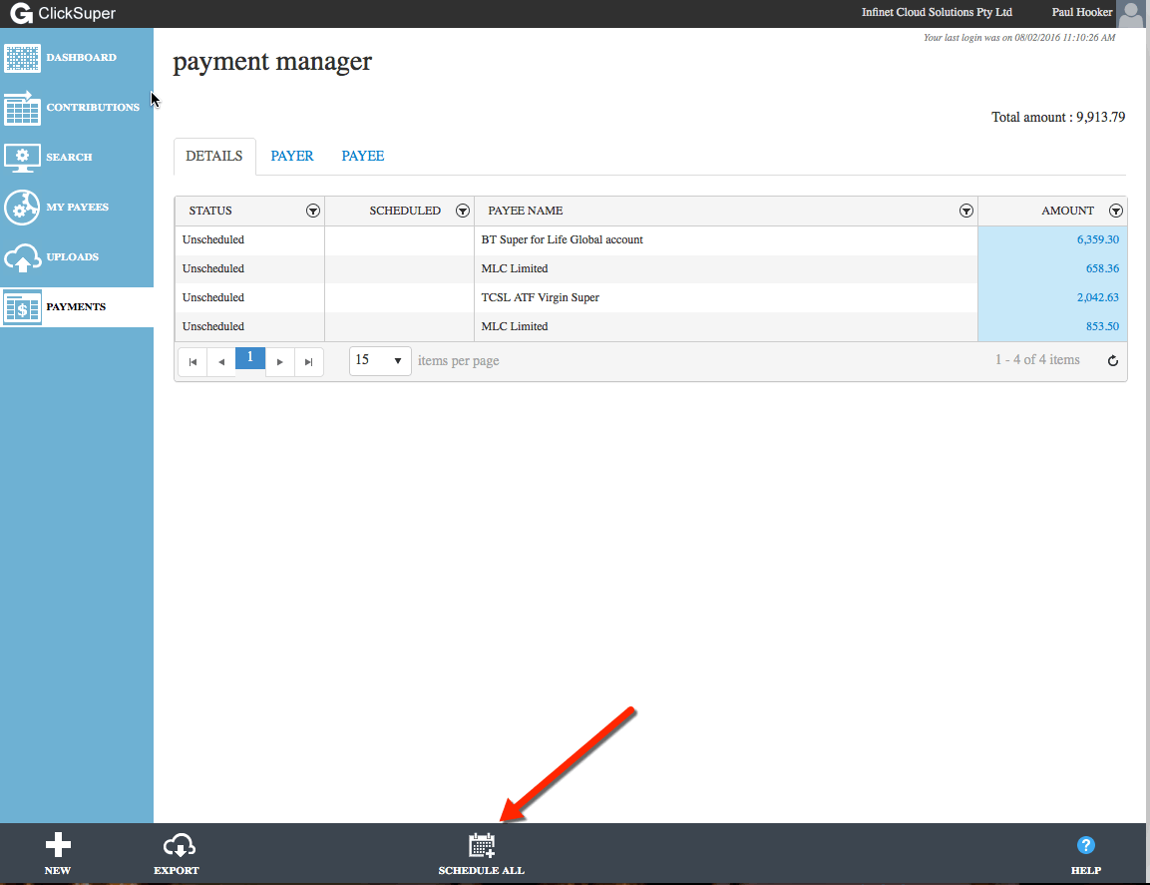1150x885 pixels.
Task: Open the Scheduled column filter
Action: [463, 212]
